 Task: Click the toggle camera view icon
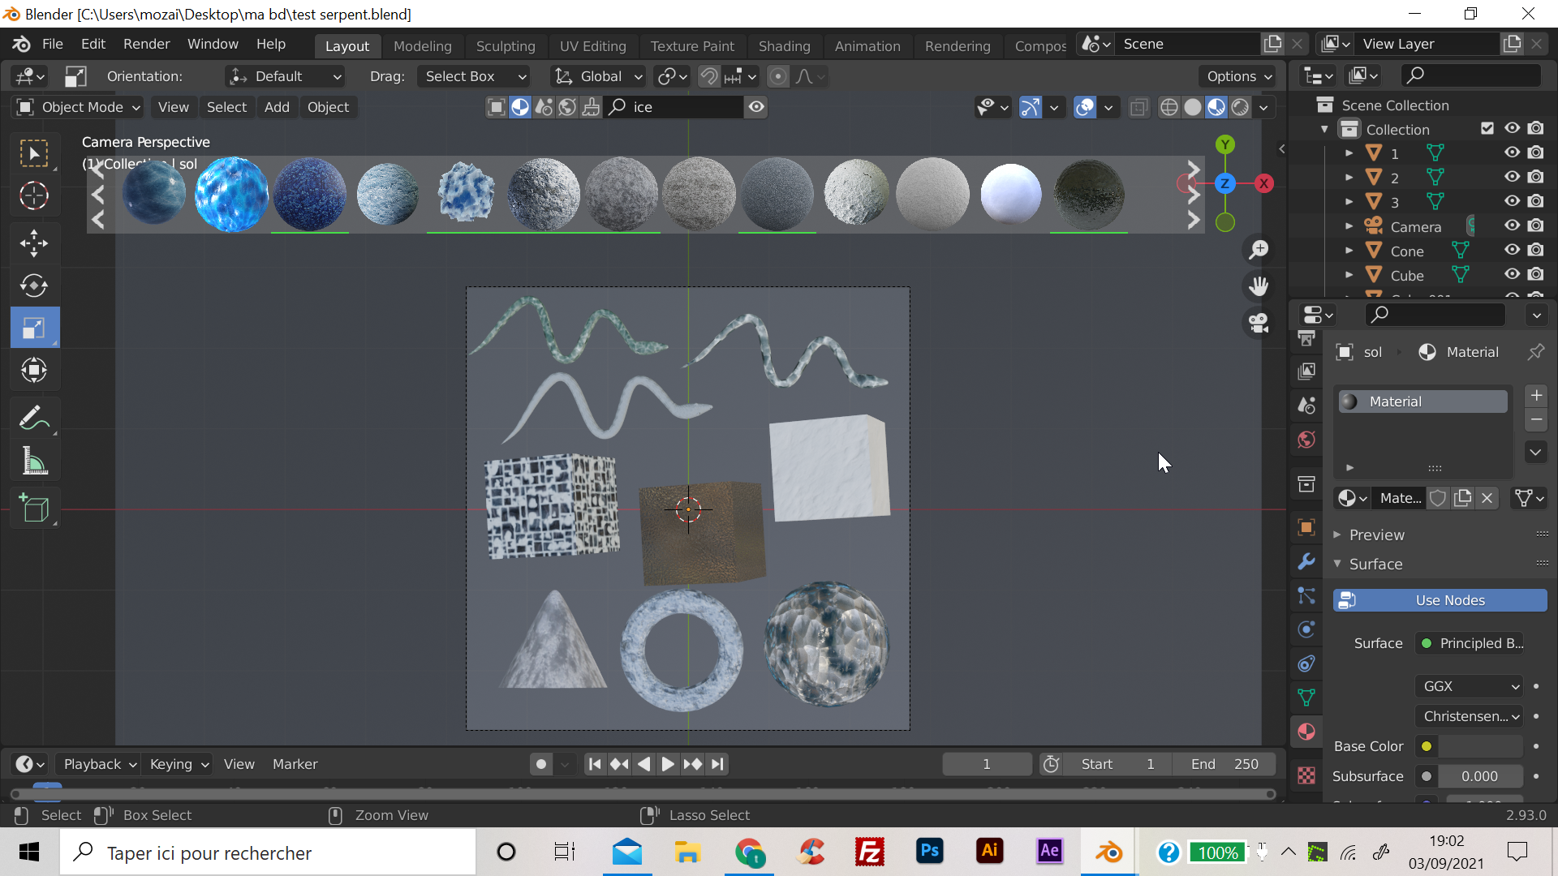(x=1259, y=323)
